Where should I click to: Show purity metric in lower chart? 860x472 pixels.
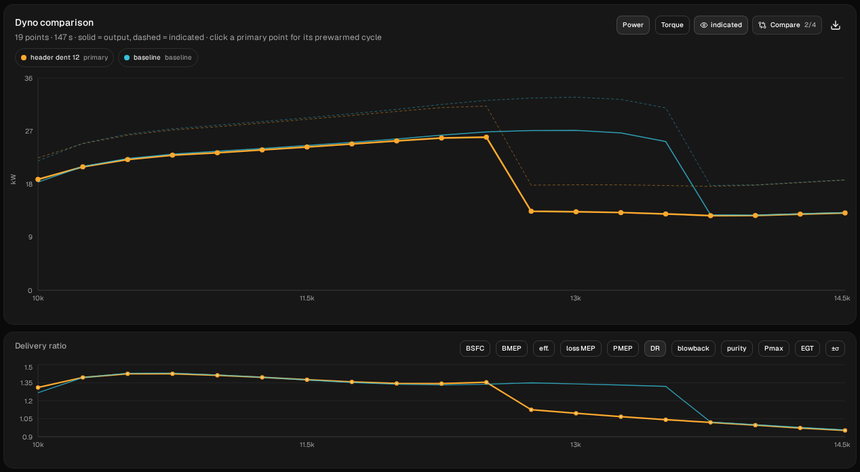click(737, 349)
